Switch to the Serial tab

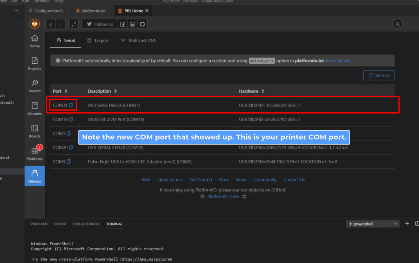point(65,40)
